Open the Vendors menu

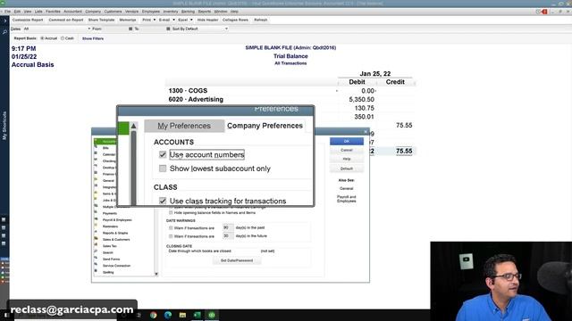(x=131, y=12)
